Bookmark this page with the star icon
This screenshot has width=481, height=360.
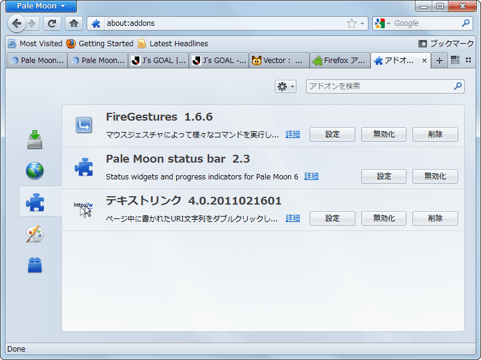click(352, 23)
